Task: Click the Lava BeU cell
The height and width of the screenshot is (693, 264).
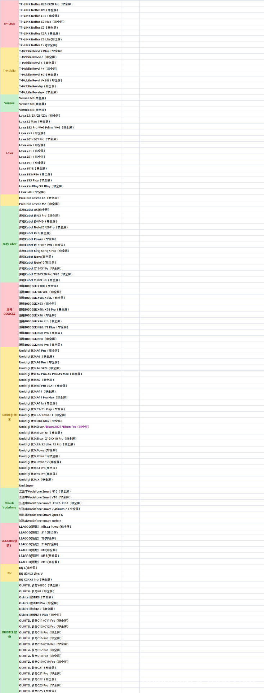Action: click(70, 192)
